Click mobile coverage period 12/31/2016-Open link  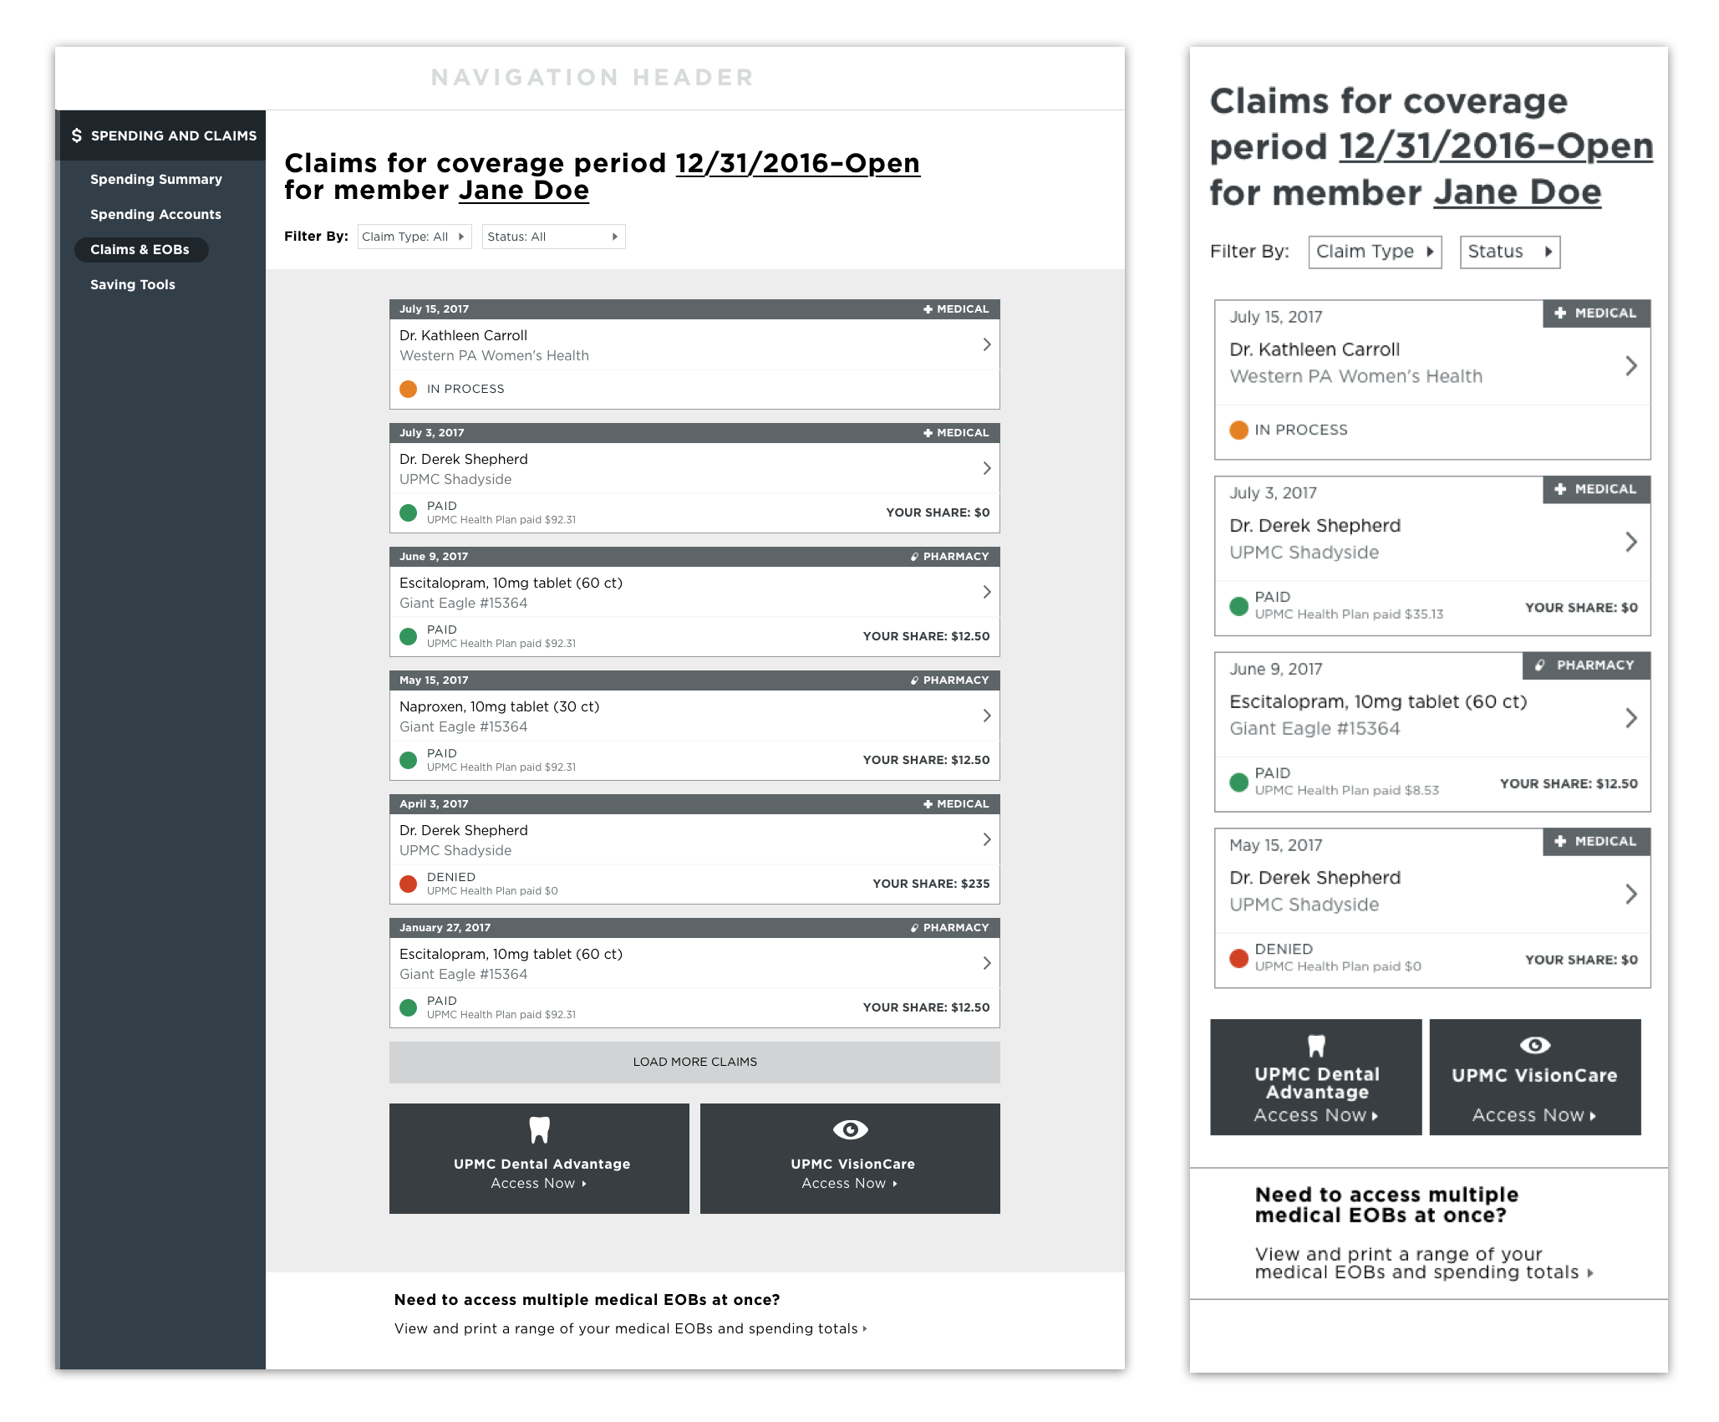point(1496,147)
